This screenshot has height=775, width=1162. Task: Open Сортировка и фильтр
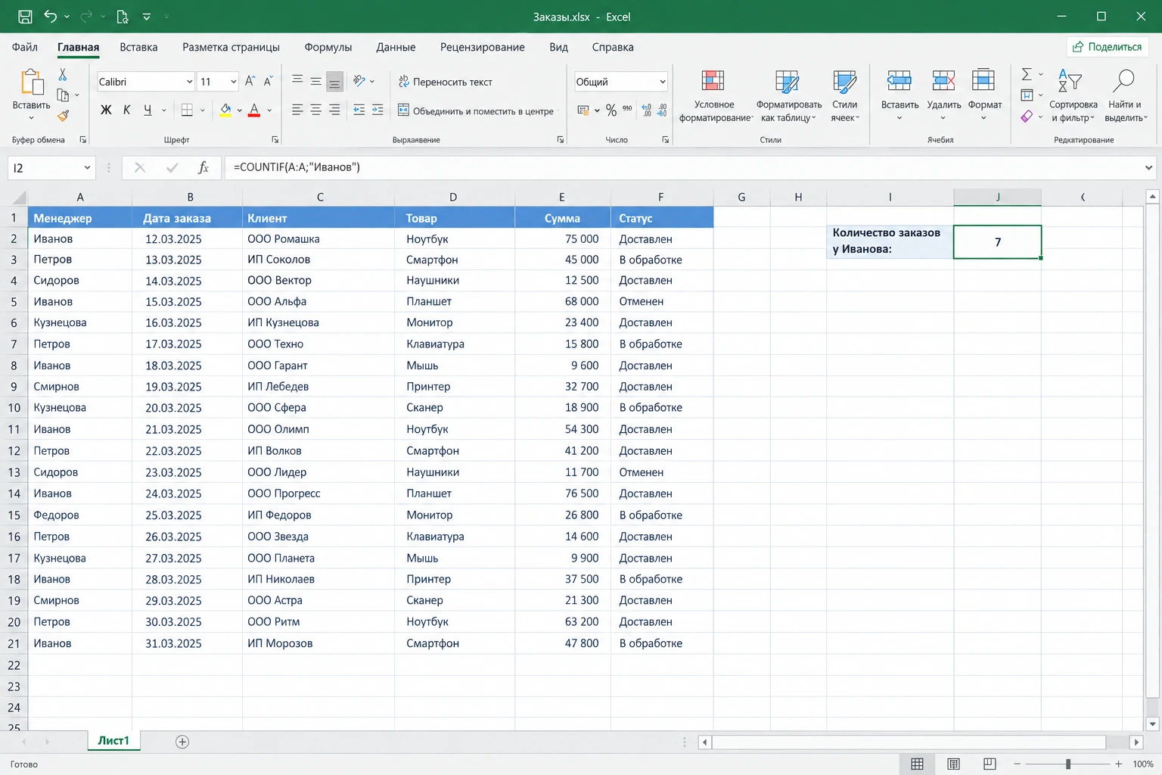coord(1073,95)
